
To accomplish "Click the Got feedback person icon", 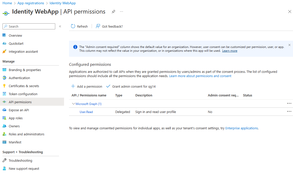I will click(x=98, y=26).
